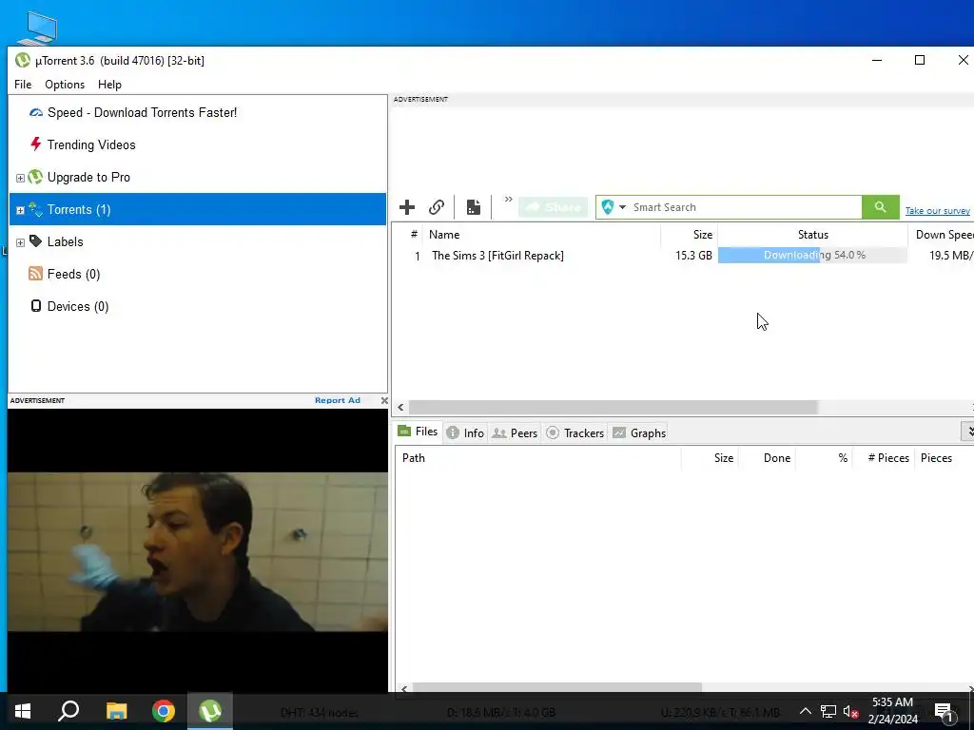This screenshot has width=974, height=730.
Task: Click left arrow of torrent list scrollbar
Action: [x=400, y=407]
